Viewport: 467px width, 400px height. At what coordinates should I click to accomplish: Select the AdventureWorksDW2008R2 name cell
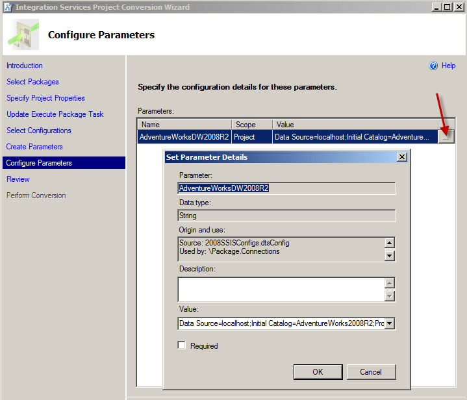[x=184, y=137]
